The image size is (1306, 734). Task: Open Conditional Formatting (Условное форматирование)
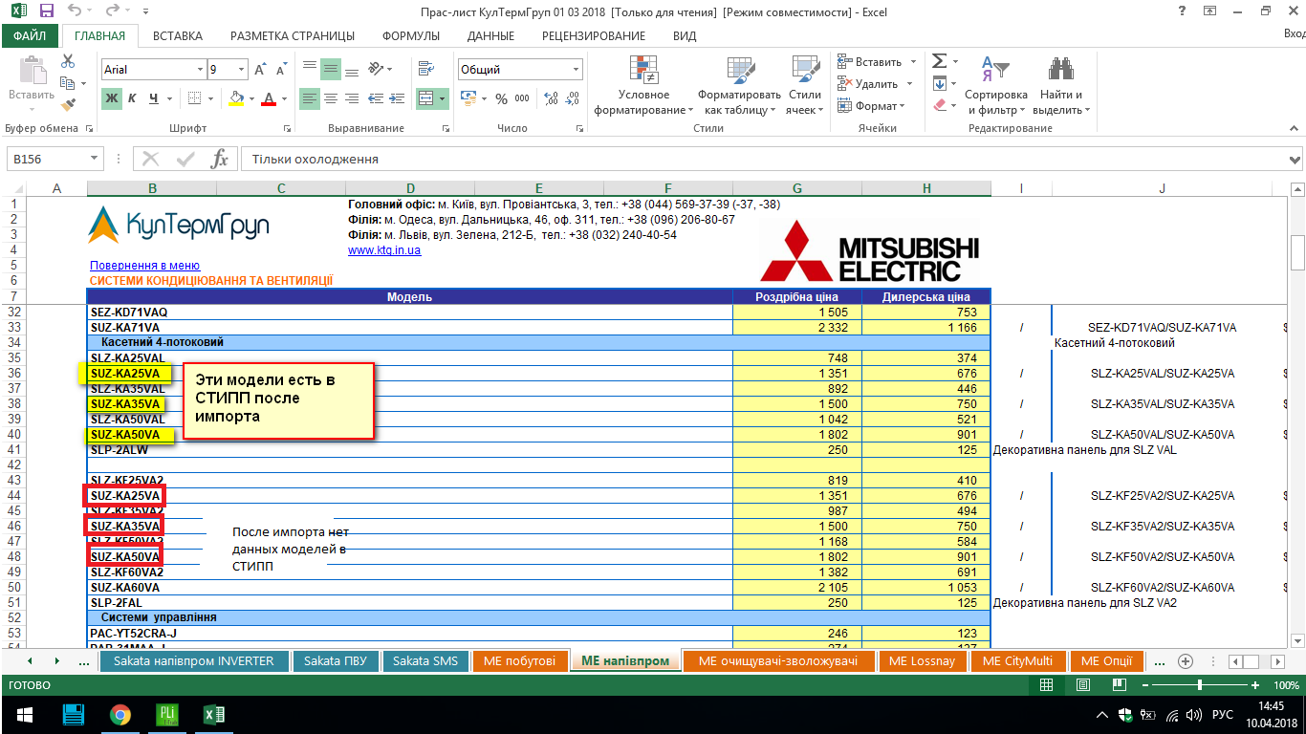coord(643,85)
